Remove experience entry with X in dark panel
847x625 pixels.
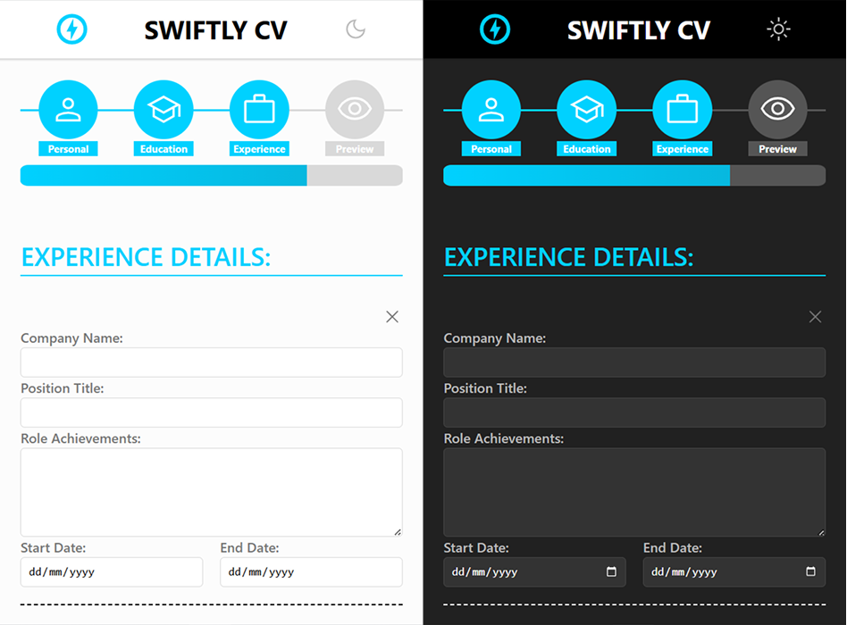pos(815,317)
